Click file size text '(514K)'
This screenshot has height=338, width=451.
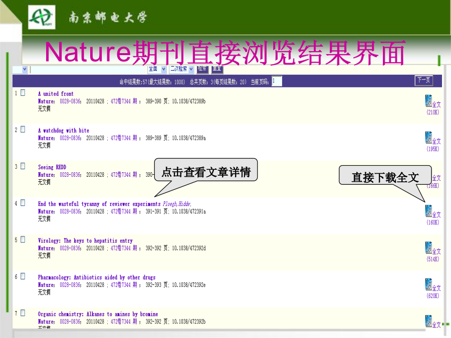(433, 259)
